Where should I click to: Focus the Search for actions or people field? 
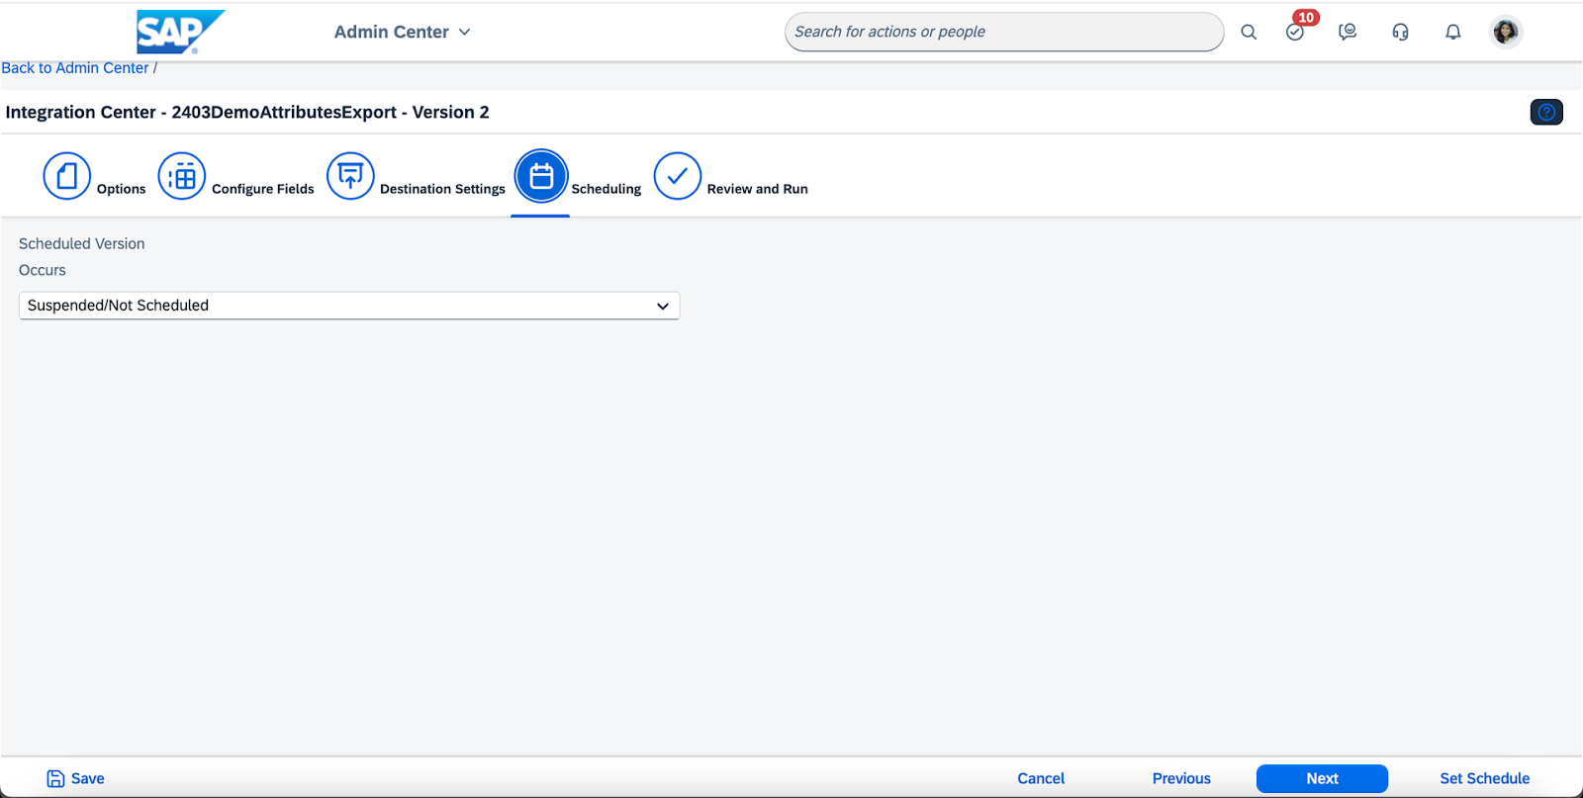click(x=1003, y=32)
